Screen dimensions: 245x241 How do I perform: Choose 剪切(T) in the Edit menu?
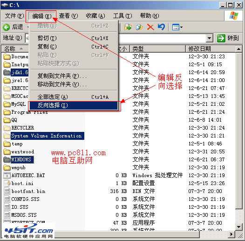click(x=74, y=38)
